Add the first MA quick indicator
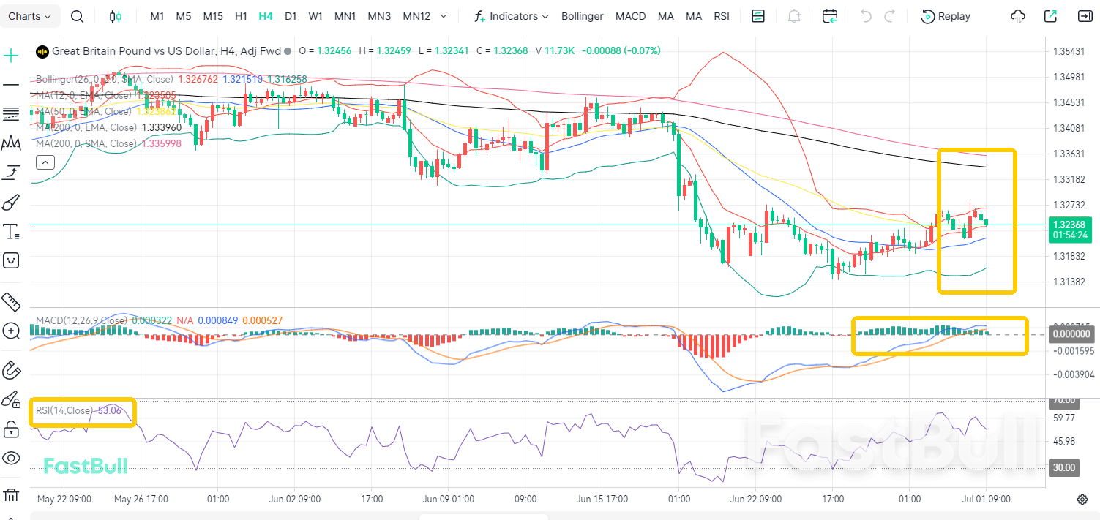1100x520 pixels. point(666,16)
